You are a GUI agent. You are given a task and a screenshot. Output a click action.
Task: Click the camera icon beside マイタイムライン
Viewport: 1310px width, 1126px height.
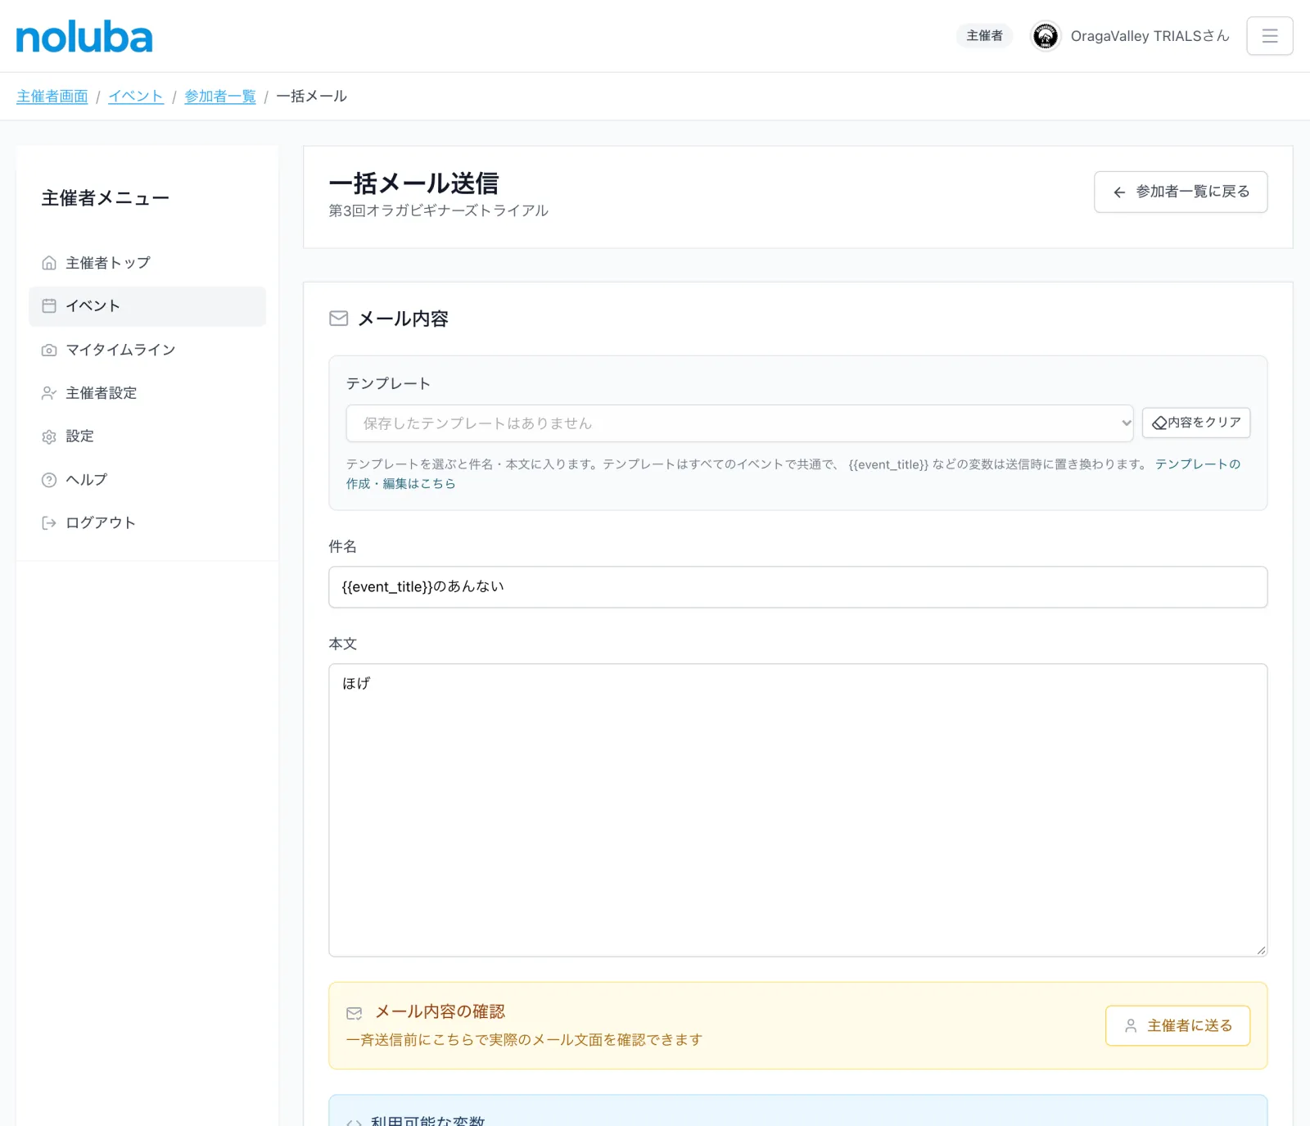(x=49, y=350)
